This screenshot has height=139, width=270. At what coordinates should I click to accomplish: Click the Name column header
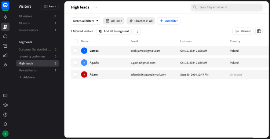pyautogui.click(x=85, y=41)
